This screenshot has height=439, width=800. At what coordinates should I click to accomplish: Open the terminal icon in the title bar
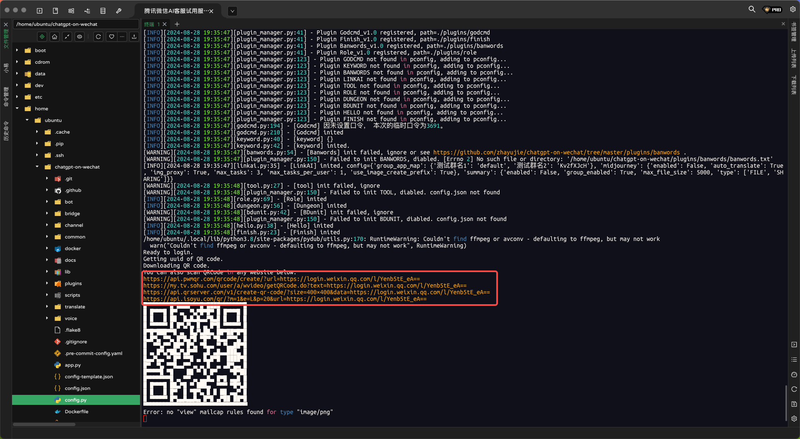40,11
